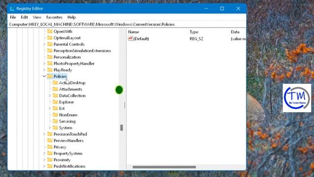Open the Favorites menu
314x177 pixels.
(x=54, y=17)
